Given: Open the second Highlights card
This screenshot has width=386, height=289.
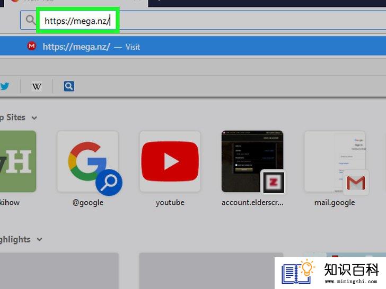Looking at the screenshot, I should [x=211, y=271].
